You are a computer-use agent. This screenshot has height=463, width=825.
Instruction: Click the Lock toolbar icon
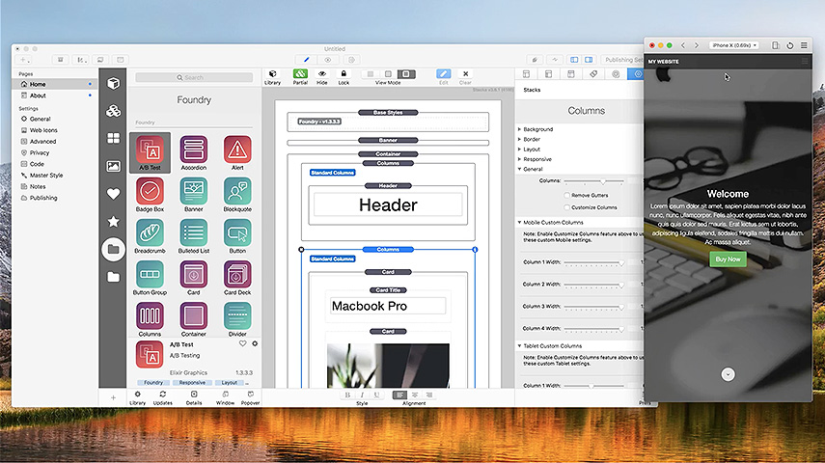tap(344, 74)
